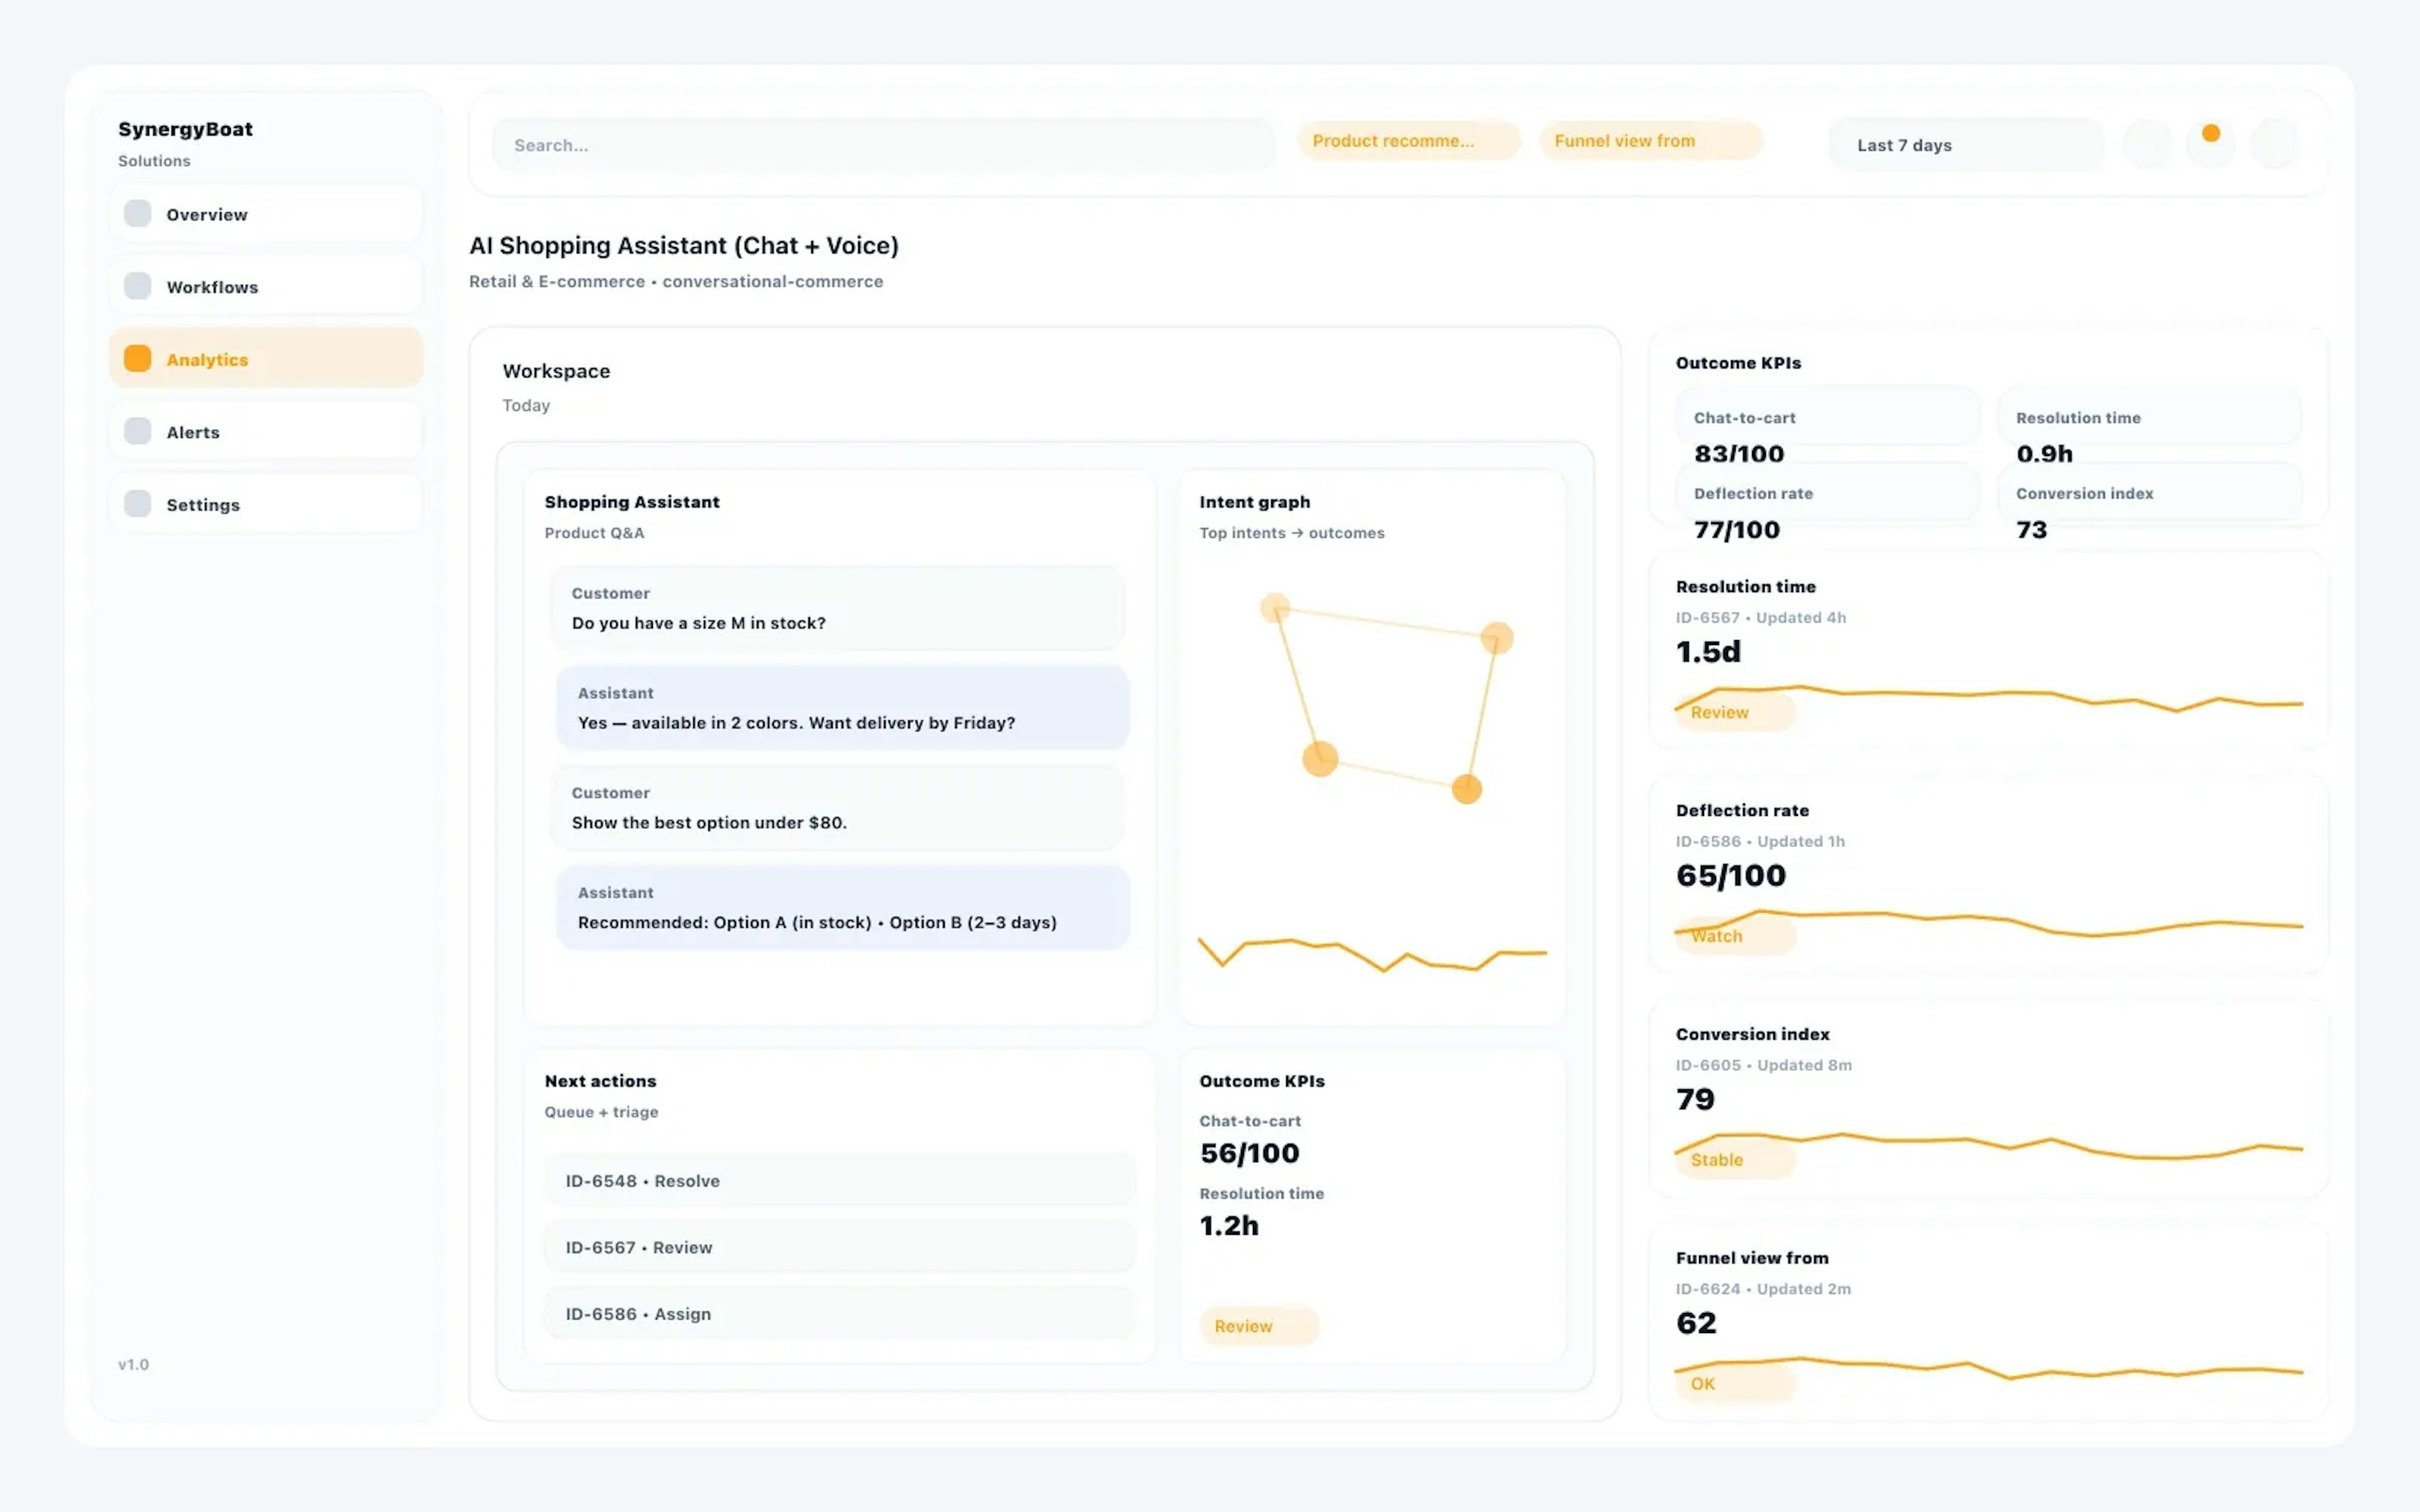Click the Review button under the Outcome KPIs card
The height and width of the screenshot is (1512, 2420).
(1258, 1326)
